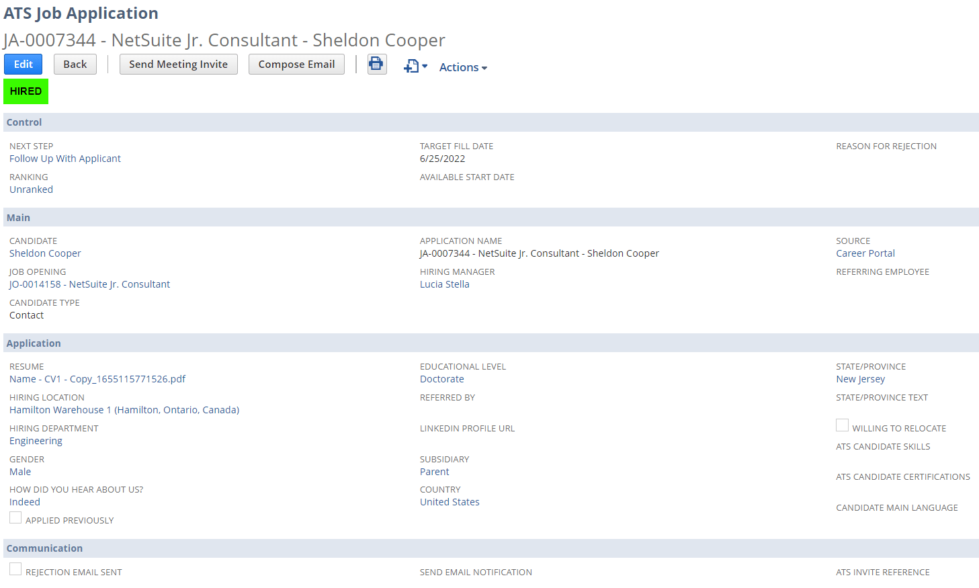
Task: Click the LinkedIn Profile URL label
Action: point(468,428)
